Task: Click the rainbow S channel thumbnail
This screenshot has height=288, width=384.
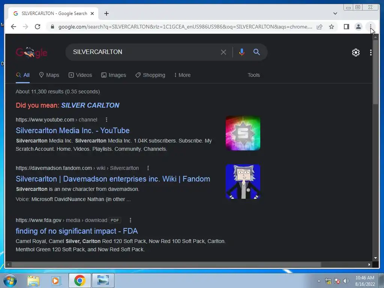Action: pos(243,133)
